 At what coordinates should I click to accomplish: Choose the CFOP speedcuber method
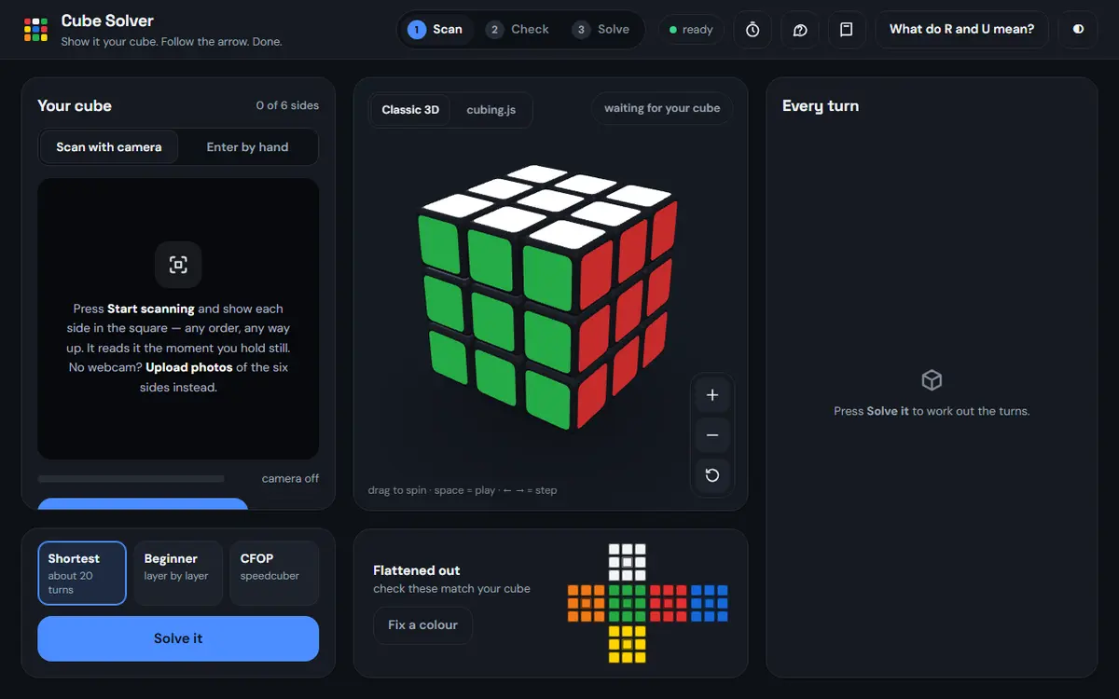(274, 573)
